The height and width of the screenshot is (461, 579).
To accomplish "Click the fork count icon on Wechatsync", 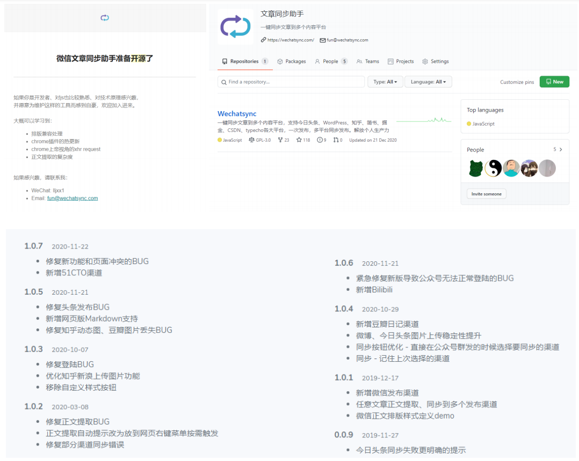I will pyautogui.click(x=280, y=140).
